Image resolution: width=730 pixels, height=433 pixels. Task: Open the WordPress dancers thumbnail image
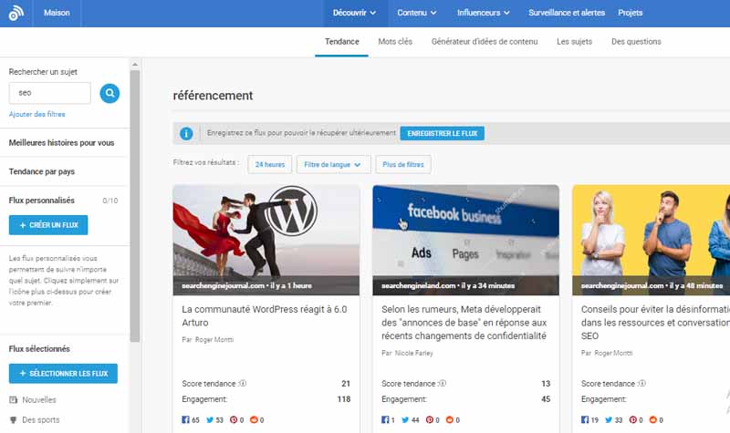(x=266, y=240)
